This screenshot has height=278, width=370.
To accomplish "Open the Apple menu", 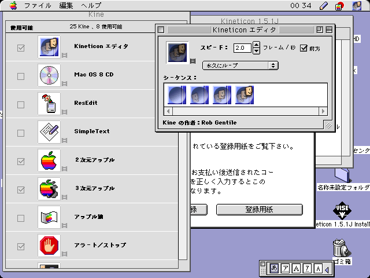I will [13, 5].
